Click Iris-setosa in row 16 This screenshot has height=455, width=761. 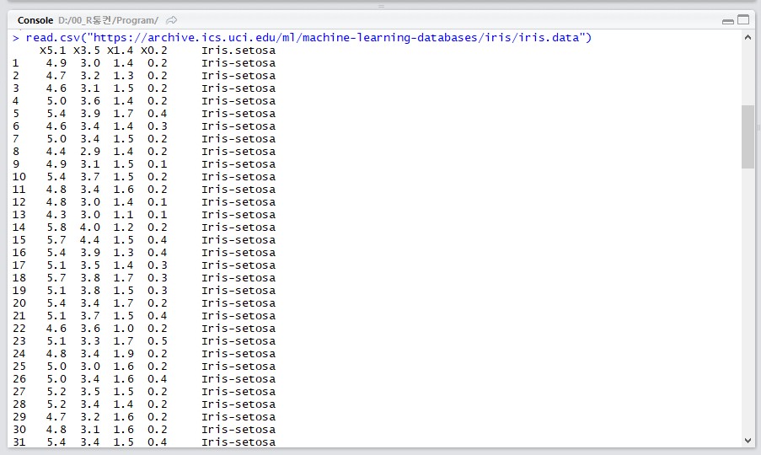pyautogui.click(x=238, y=252)
